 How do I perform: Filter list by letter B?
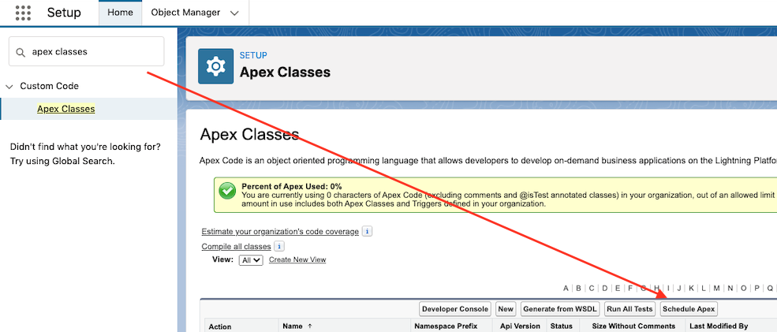click(x=578, y=288)
